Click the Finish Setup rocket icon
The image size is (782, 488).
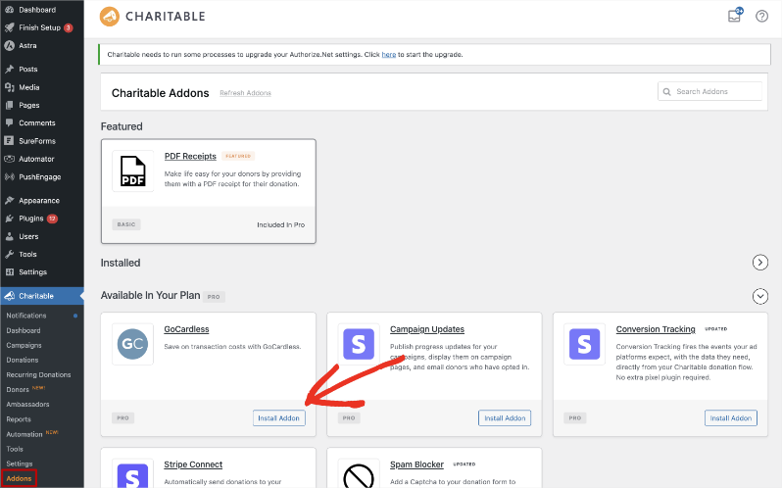[x=9, y=27]
